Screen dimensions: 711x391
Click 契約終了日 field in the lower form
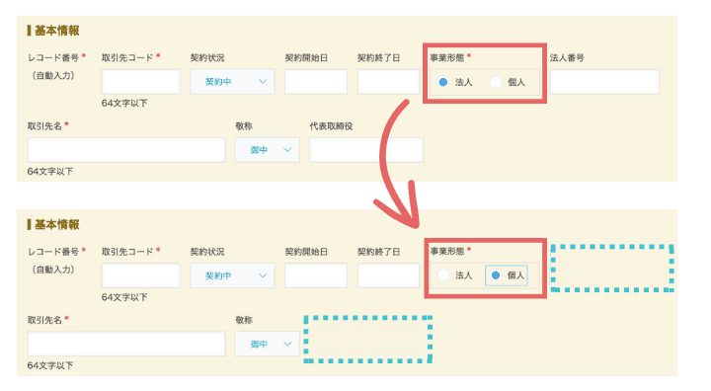[x=389, y=275]
